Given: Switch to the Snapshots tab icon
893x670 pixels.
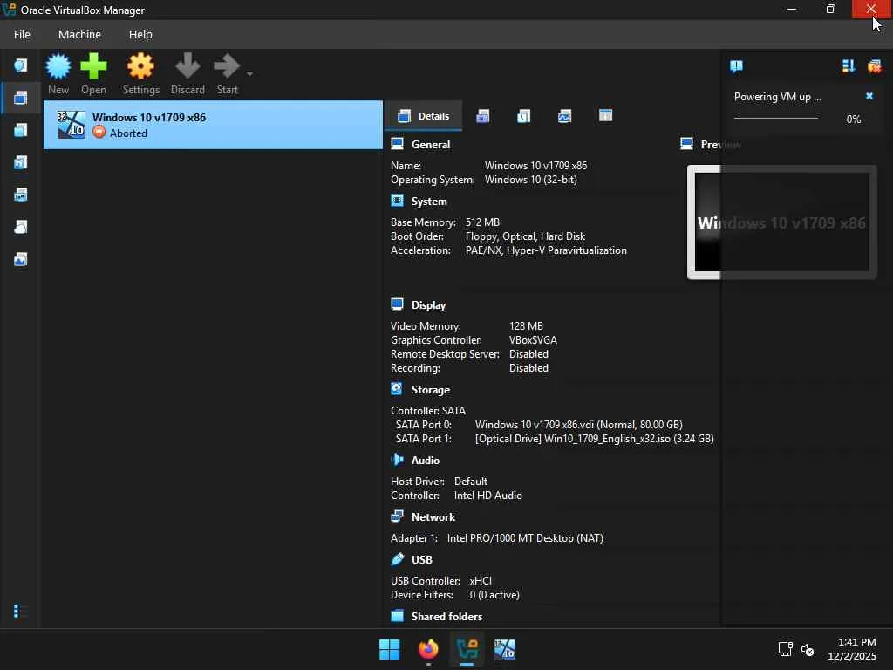Looking at the screenshot, I should [483, 116].
